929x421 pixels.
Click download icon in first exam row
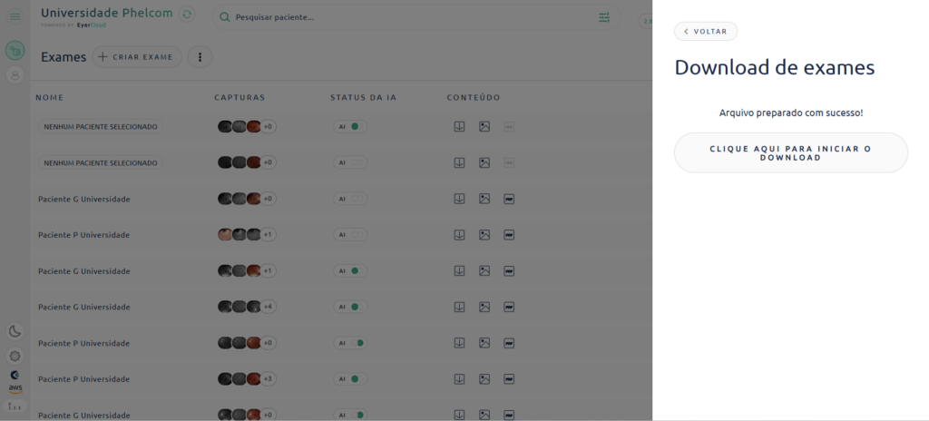pyautogui.click(x=459, y=126)
